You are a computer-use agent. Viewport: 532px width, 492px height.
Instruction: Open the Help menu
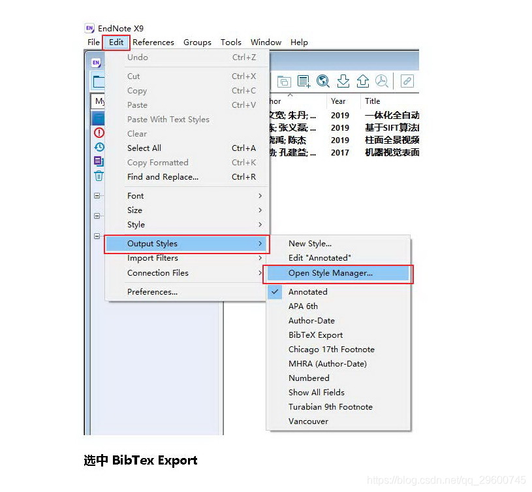tap(299, 42)
